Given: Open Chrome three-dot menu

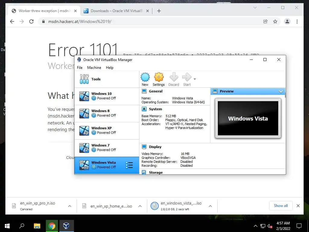Looking at the screenshot, I should 297,21.
